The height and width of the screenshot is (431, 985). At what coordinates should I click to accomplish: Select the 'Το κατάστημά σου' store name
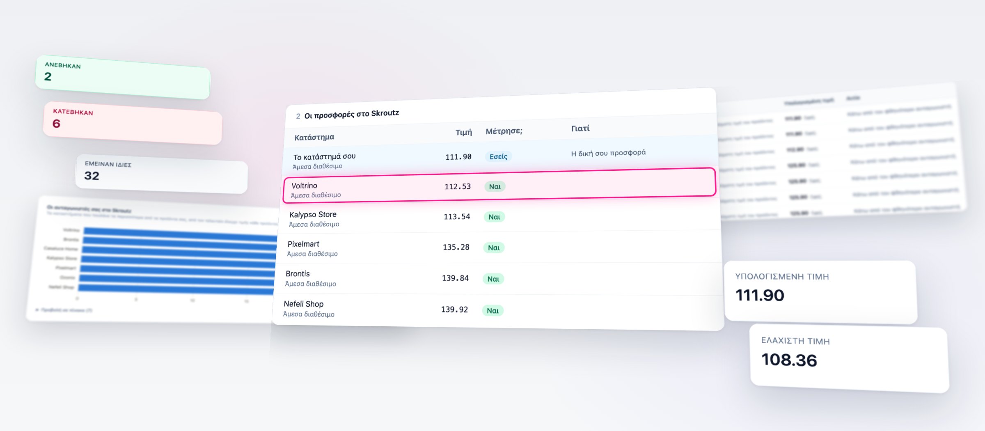pos(324,156)
